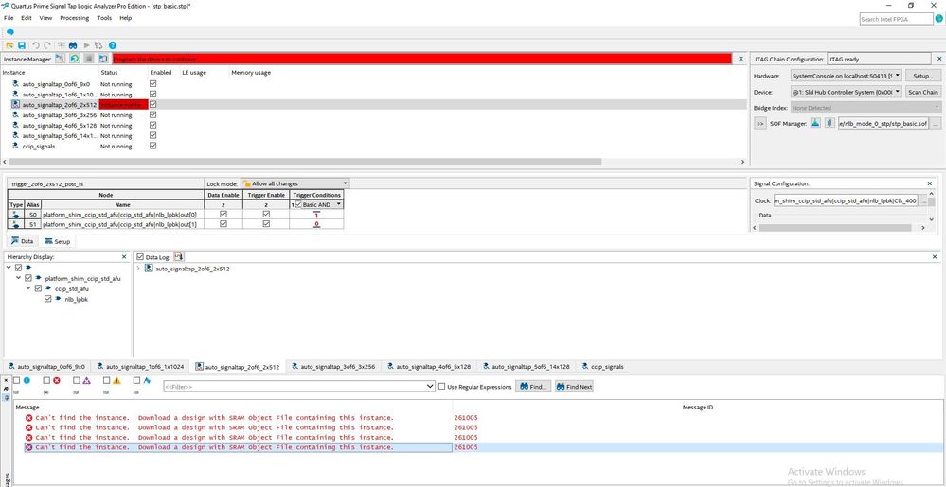
Task: Open the Hardware dropdown
Action: [x=847, y=76]
